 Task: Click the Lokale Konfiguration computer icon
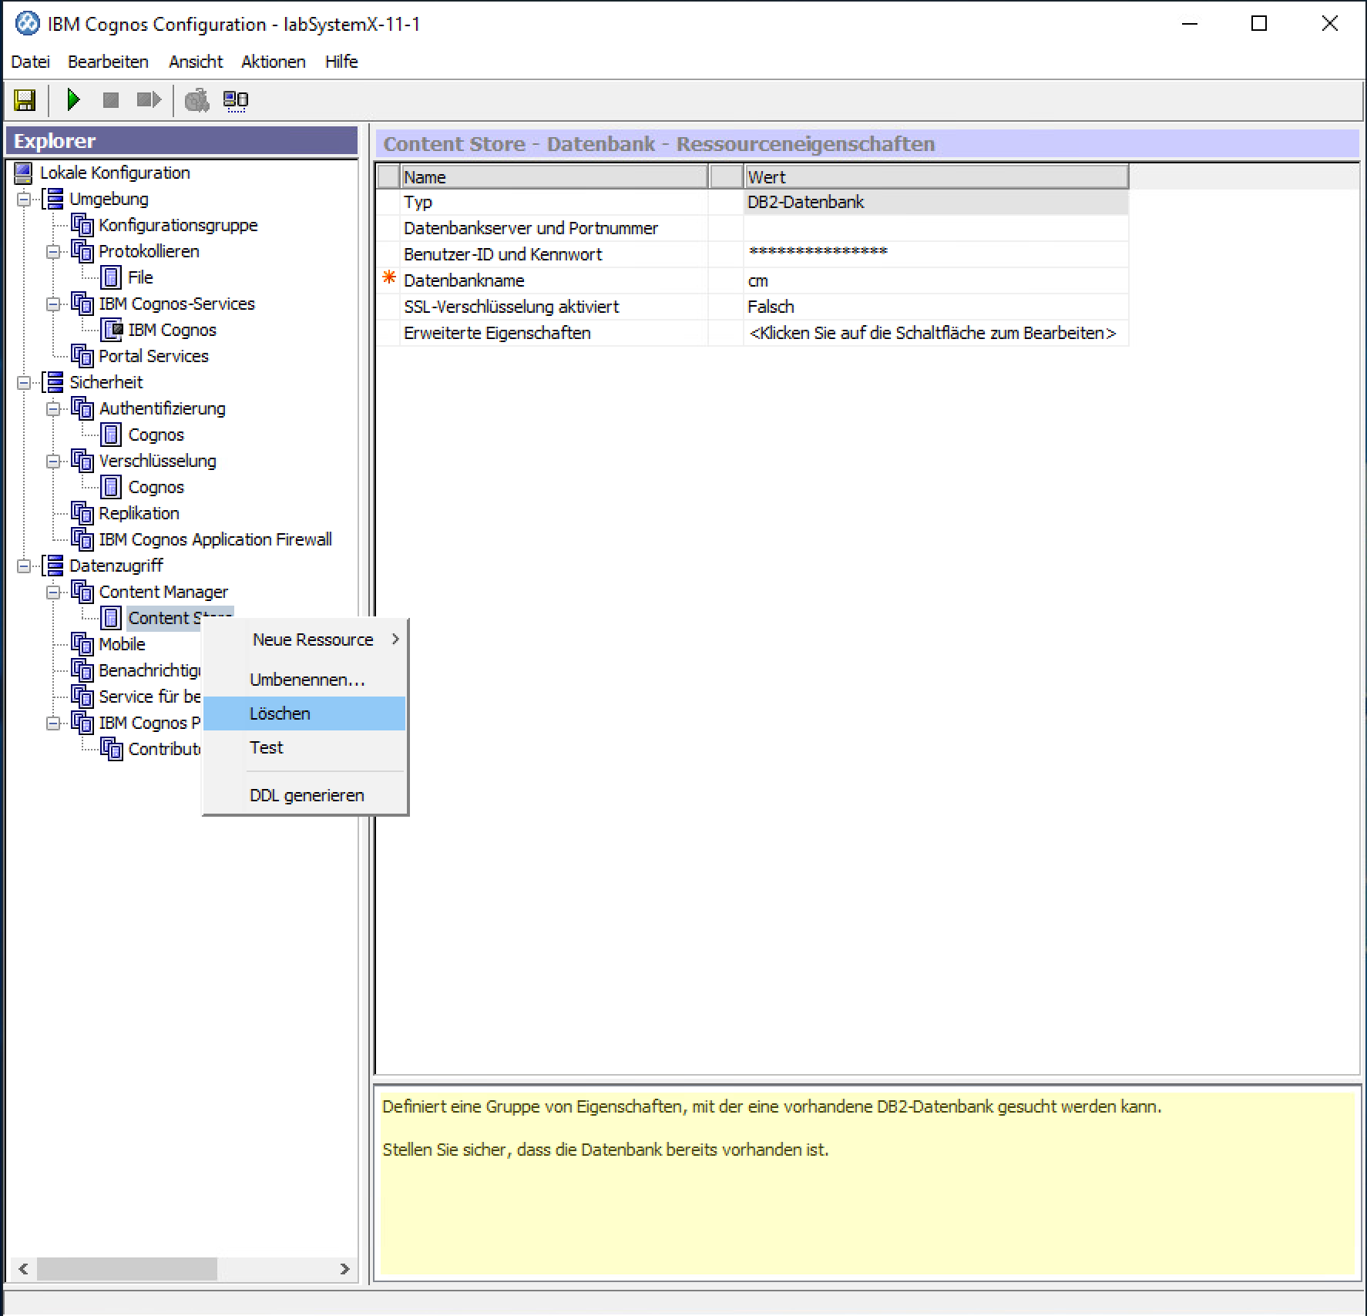click(x=24, y=173)
